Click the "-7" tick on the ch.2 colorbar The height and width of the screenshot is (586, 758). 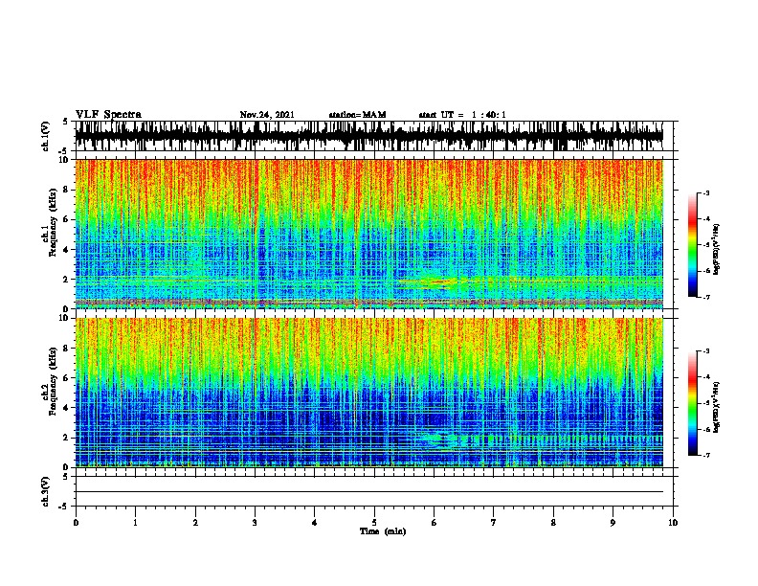pyautogui.click(x=705, y=455)
